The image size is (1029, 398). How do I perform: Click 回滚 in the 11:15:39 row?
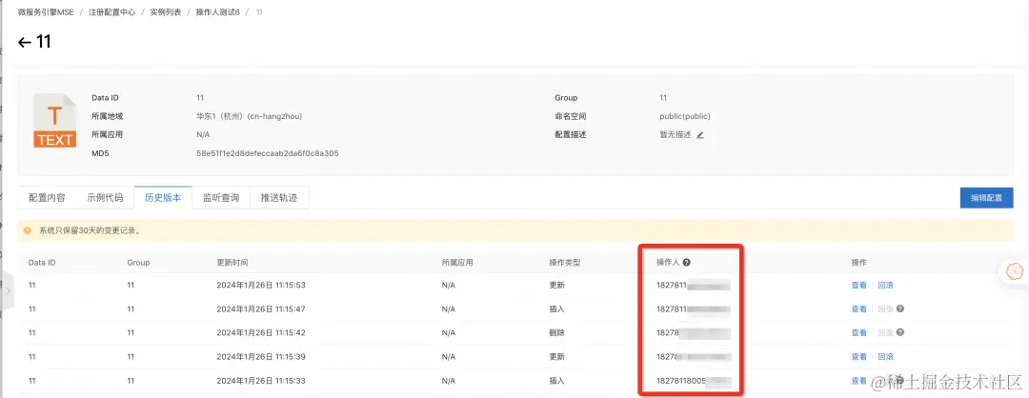[885, 357]
